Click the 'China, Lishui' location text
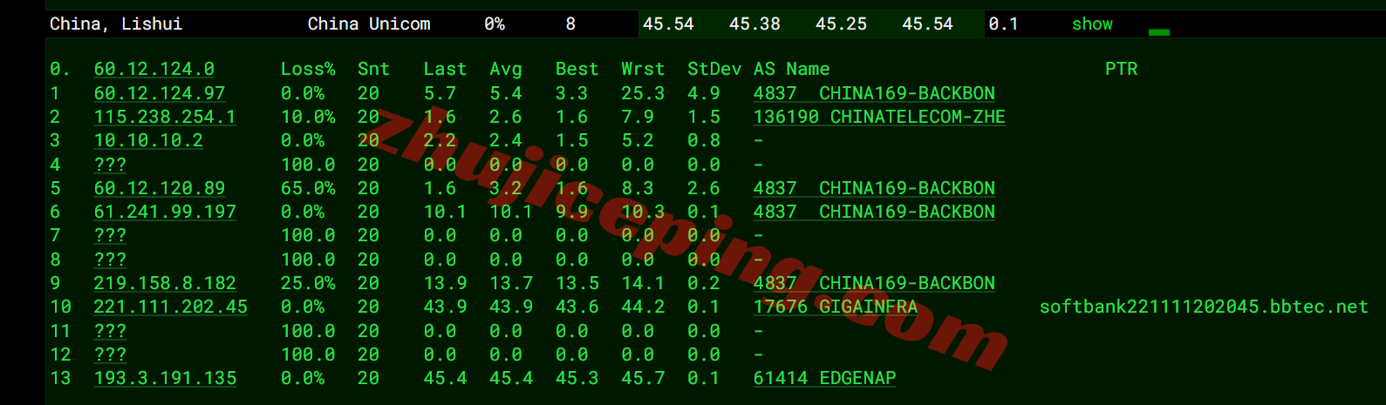Viewport: 1386px width, 405px height. point(116,24)
